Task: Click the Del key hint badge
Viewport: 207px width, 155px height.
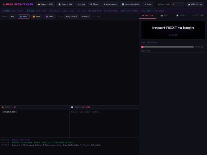Action: coord(123,11)
